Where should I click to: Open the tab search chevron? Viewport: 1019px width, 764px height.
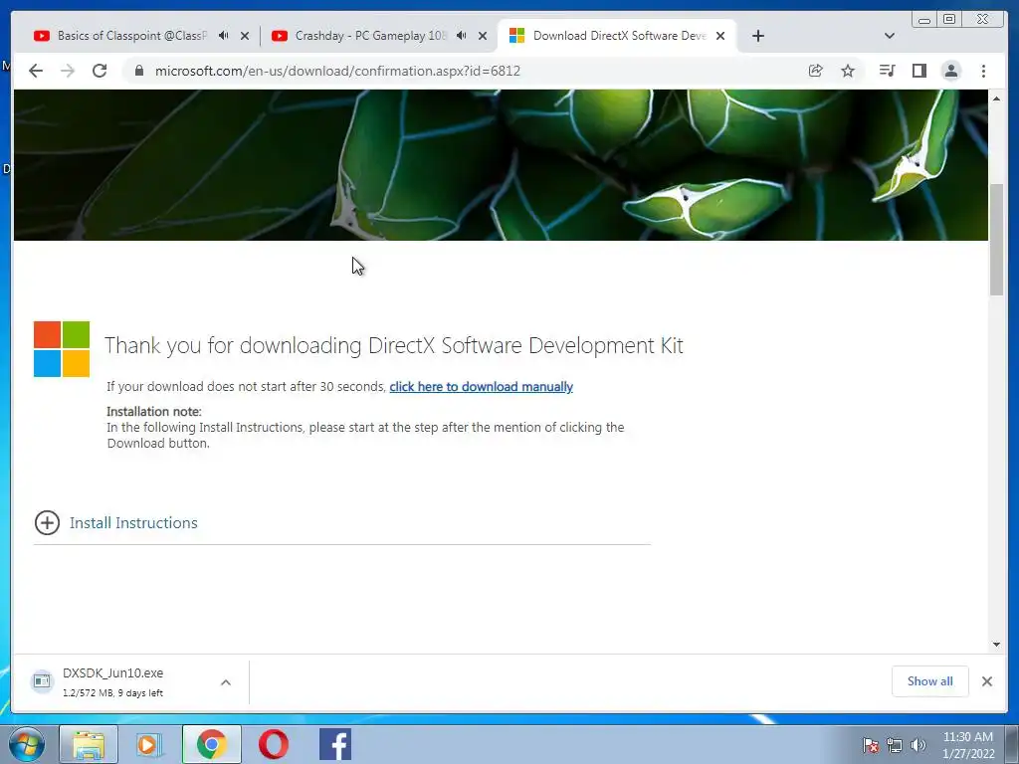tap(890, 36)
